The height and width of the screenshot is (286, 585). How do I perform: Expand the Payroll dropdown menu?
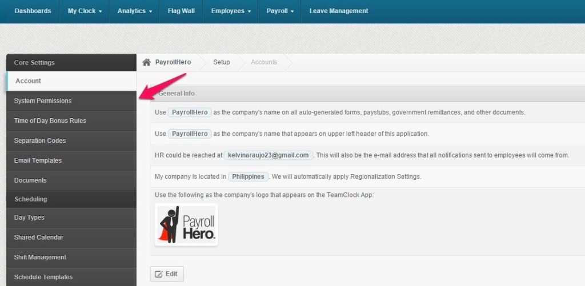[280, 11]
